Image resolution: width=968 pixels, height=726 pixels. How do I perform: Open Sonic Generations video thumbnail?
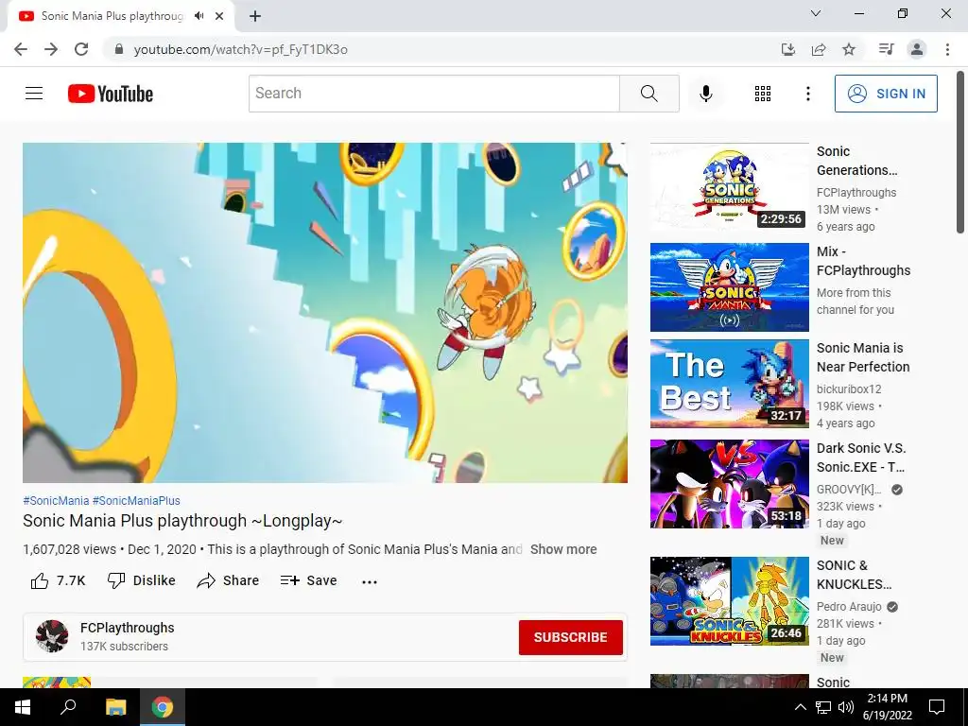729,187
